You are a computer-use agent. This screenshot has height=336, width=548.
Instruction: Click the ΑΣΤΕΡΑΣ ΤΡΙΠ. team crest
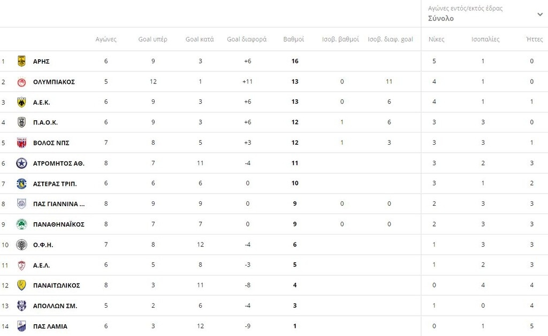click(x=21, y=183)
